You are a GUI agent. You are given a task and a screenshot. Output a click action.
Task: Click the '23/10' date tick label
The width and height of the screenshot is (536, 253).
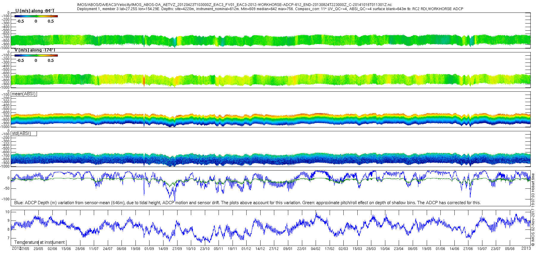(205, 249)
